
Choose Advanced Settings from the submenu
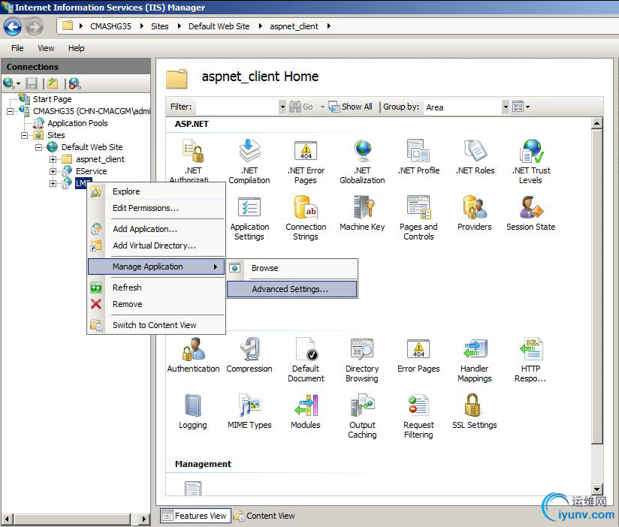coord(290,289)
